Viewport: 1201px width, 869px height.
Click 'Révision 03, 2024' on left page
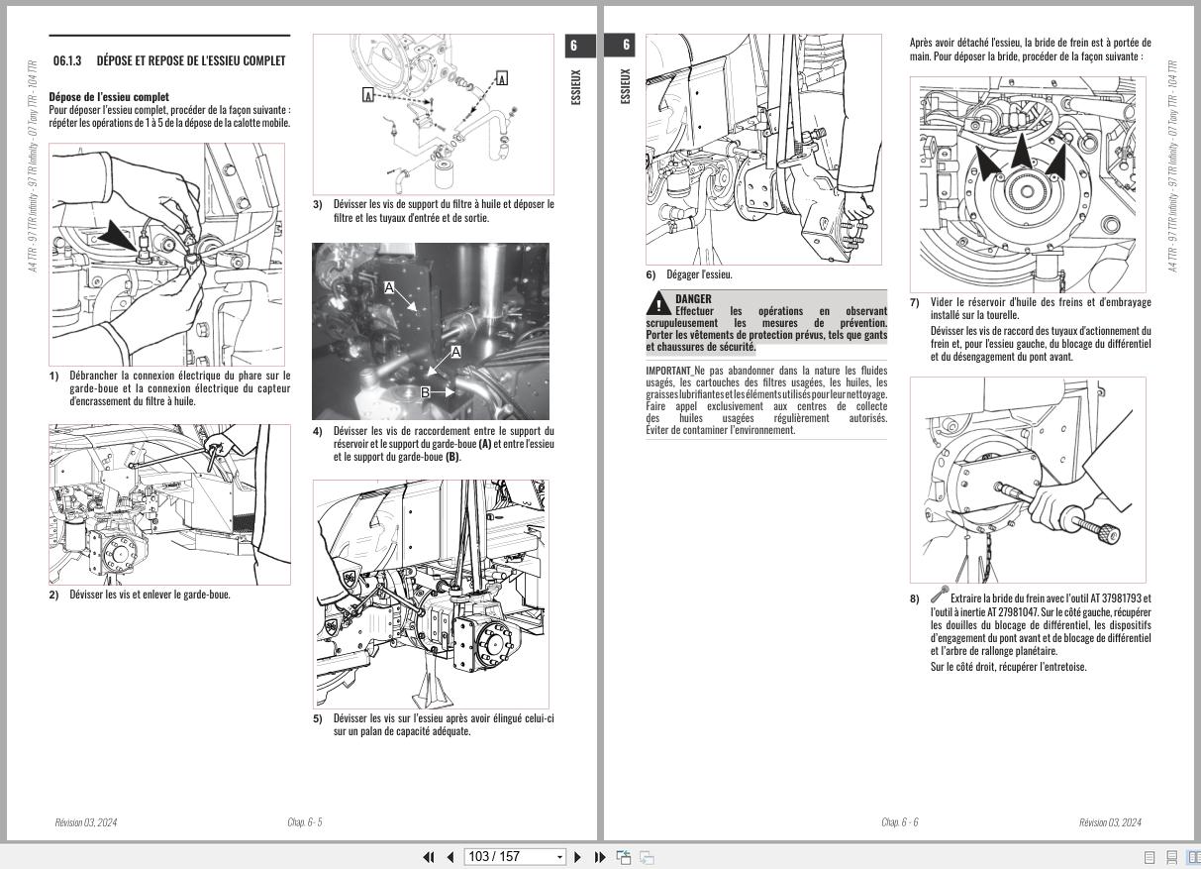pyautogui.click(x=86, y=822)
